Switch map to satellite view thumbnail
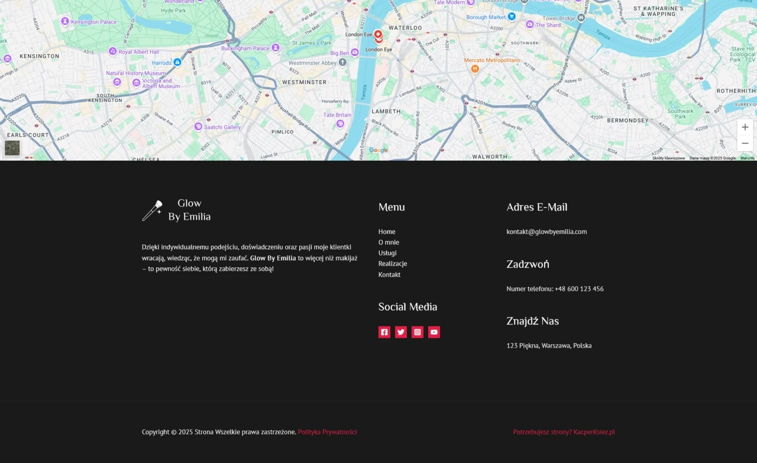Image resolution: width=757 pixels, height=463 pixels. coord(12,148)
